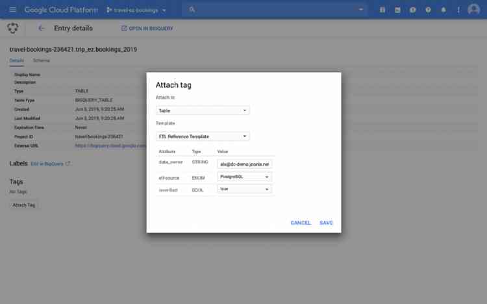Expand the search bar dropdown arrow
Viewport: 487px width, 304px height.
point(360,10)
